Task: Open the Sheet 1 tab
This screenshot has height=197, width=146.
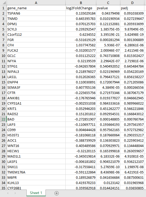Action: click(x=36, y=193)
